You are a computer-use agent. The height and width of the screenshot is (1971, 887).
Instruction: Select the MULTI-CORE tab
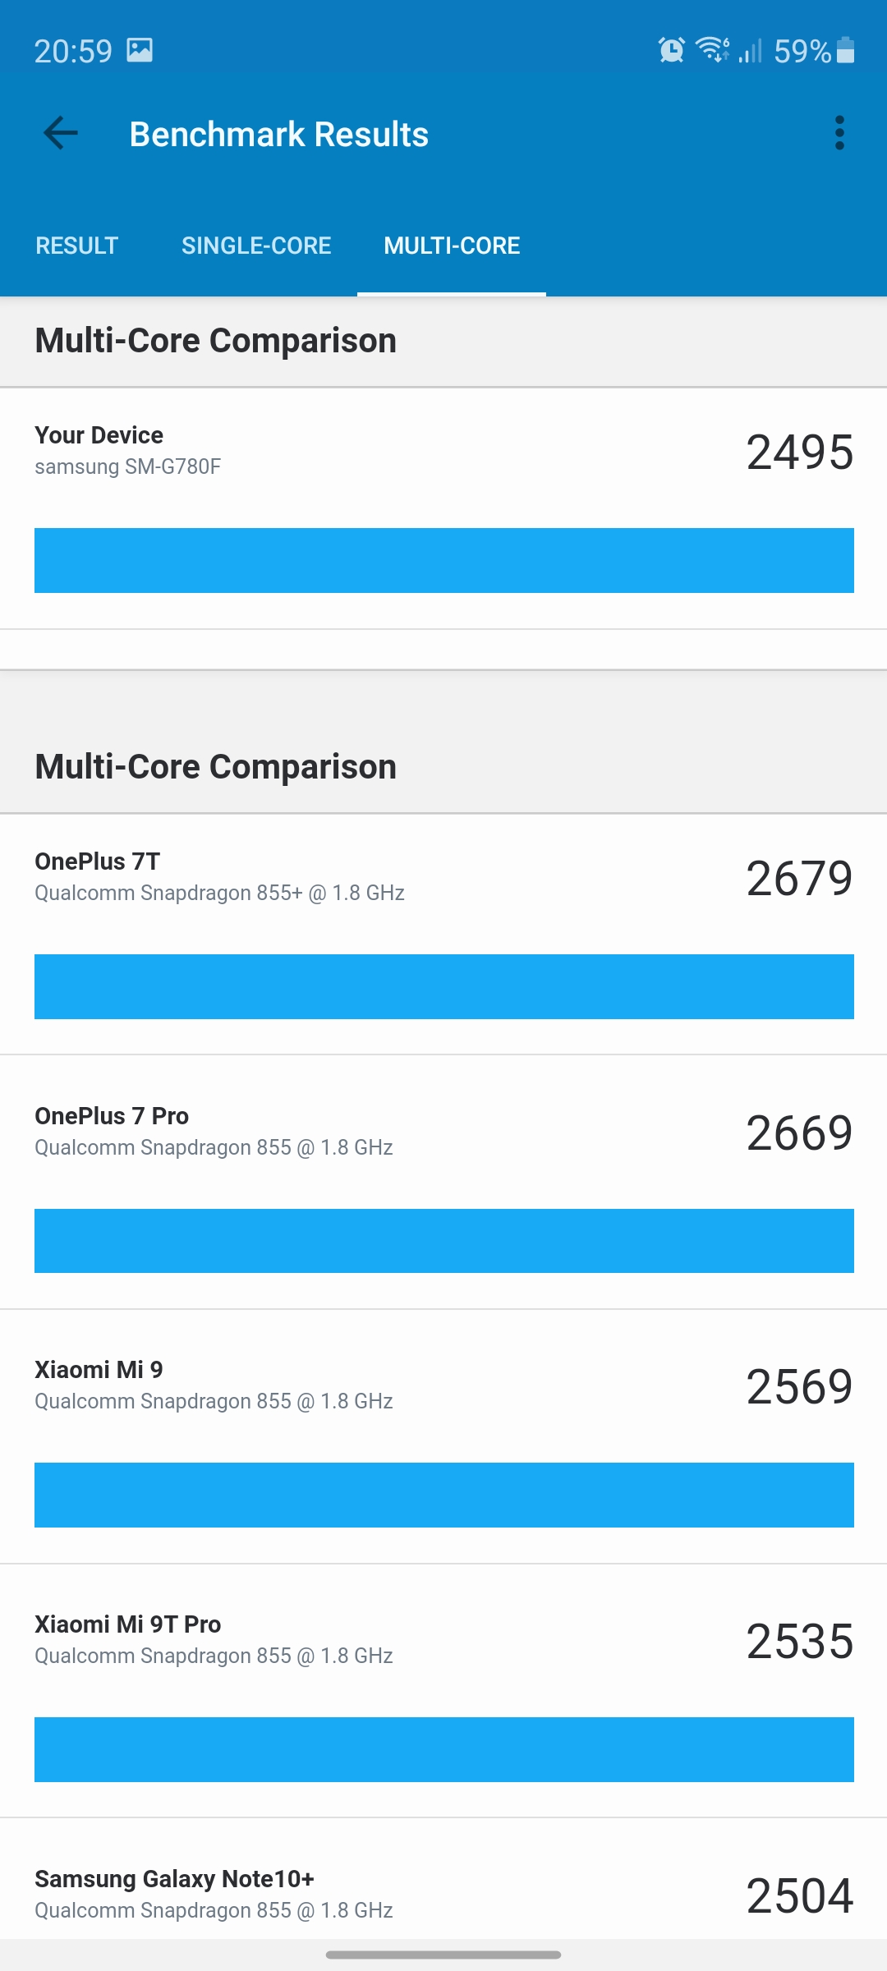coord(452,246)
